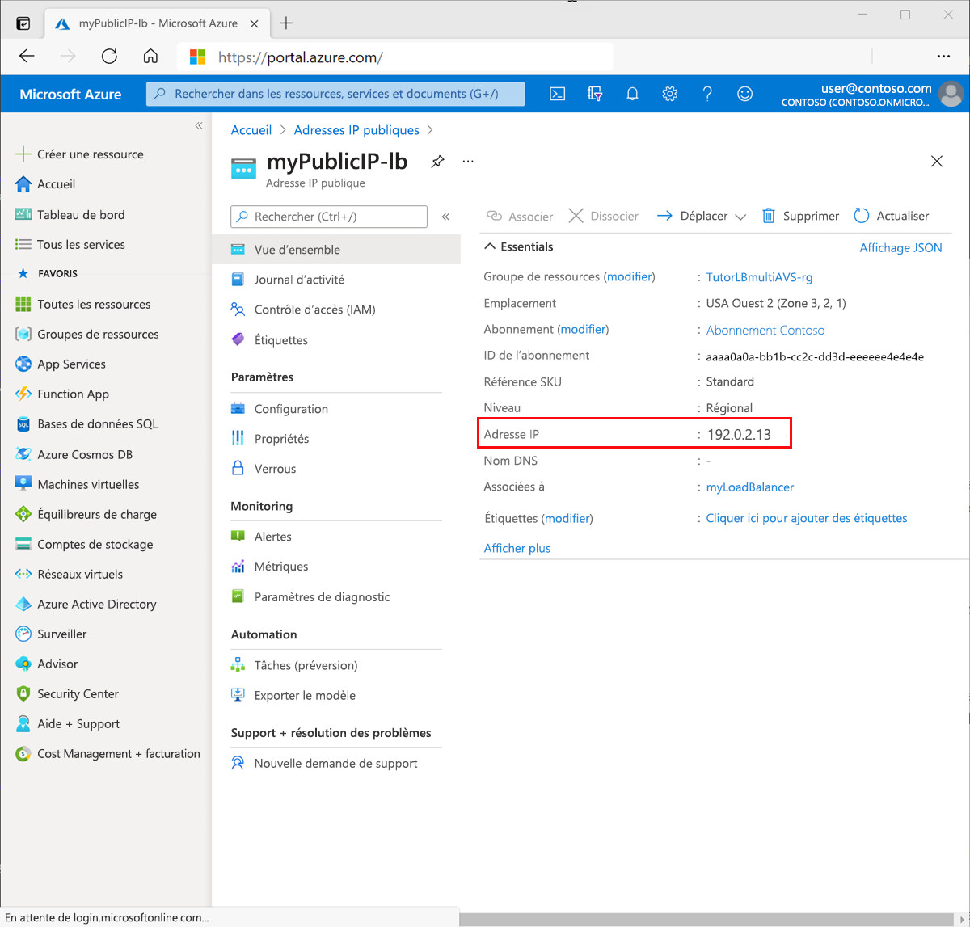This screenshot has height=927, width=970.
Task: Open the TutorLBmultiAVS-rg resource group
Action: point(759,277)
